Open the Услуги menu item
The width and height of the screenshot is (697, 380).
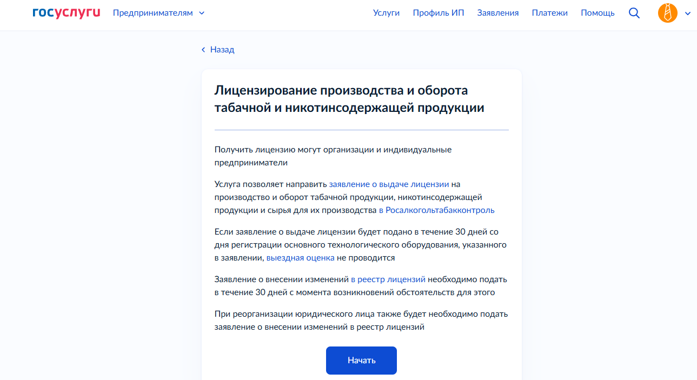point(386,12)
